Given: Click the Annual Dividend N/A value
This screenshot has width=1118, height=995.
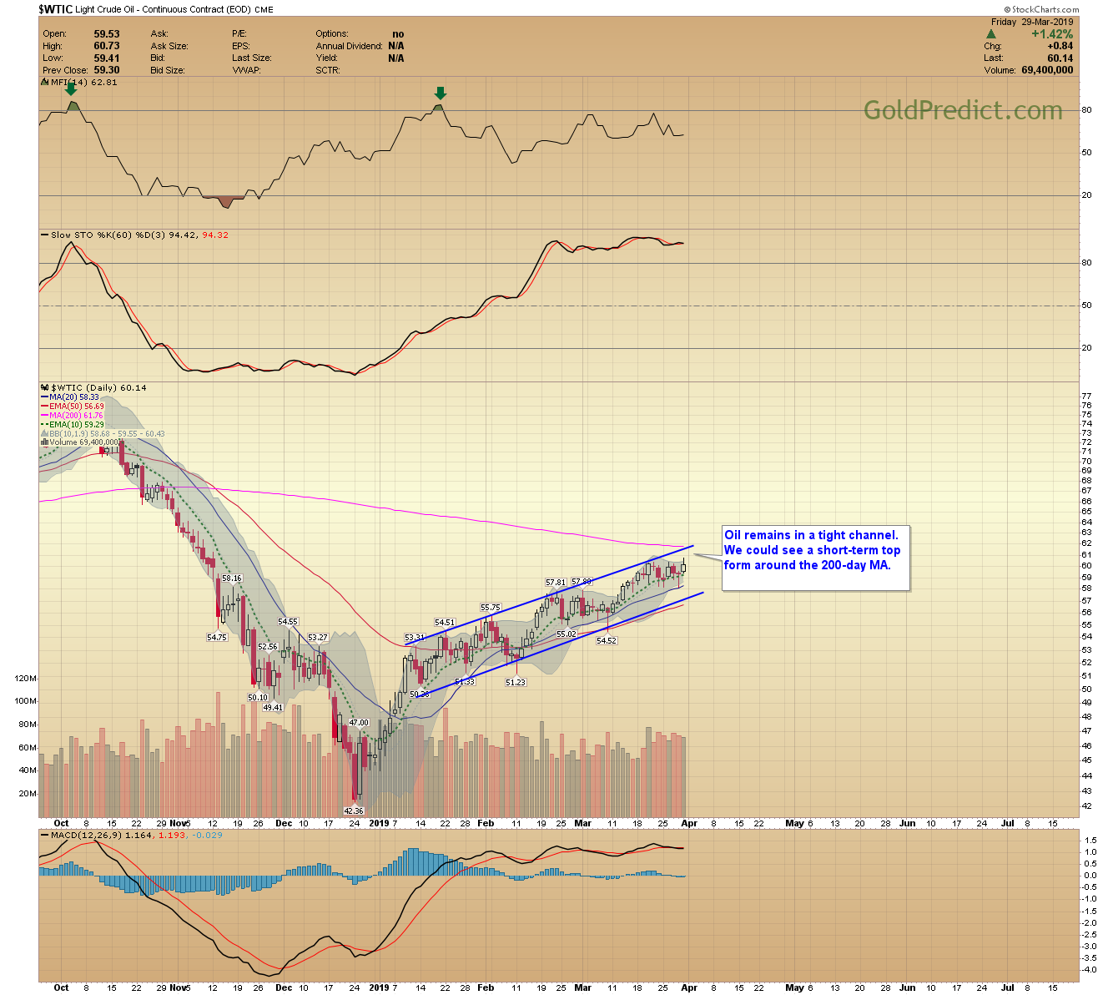Looking at the screenshot, I should (x=395, y=46).
